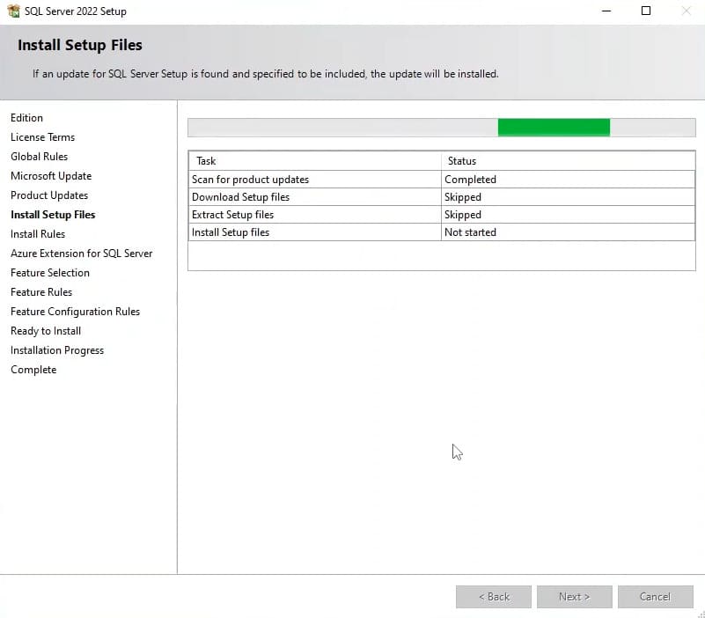Image resolution: width=705 pixels, height=618 pixels.
Task: Click Feature Configuration Rules step
Action: click(75, 312)
